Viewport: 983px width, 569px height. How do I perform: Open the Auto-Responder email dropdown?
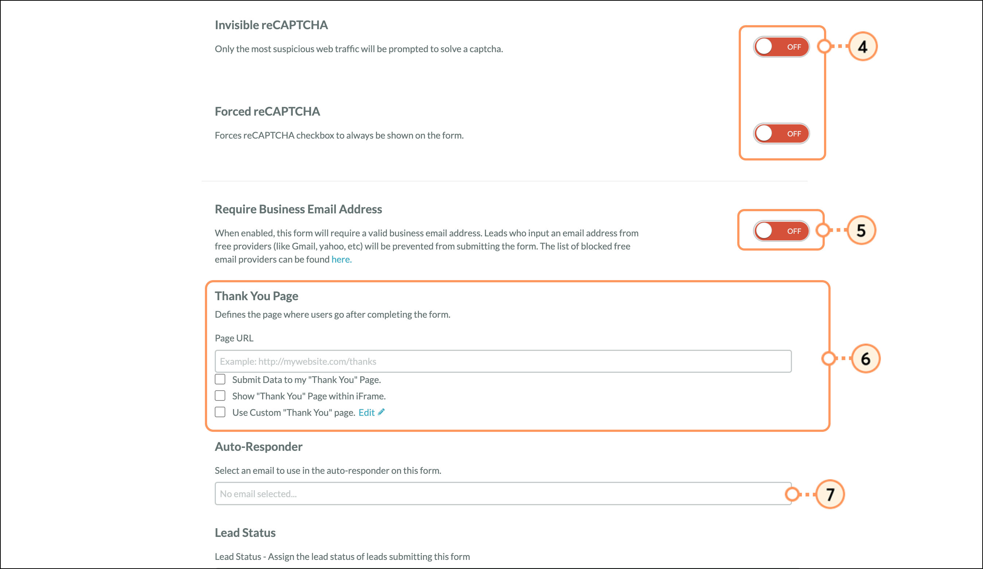[502, 493]
